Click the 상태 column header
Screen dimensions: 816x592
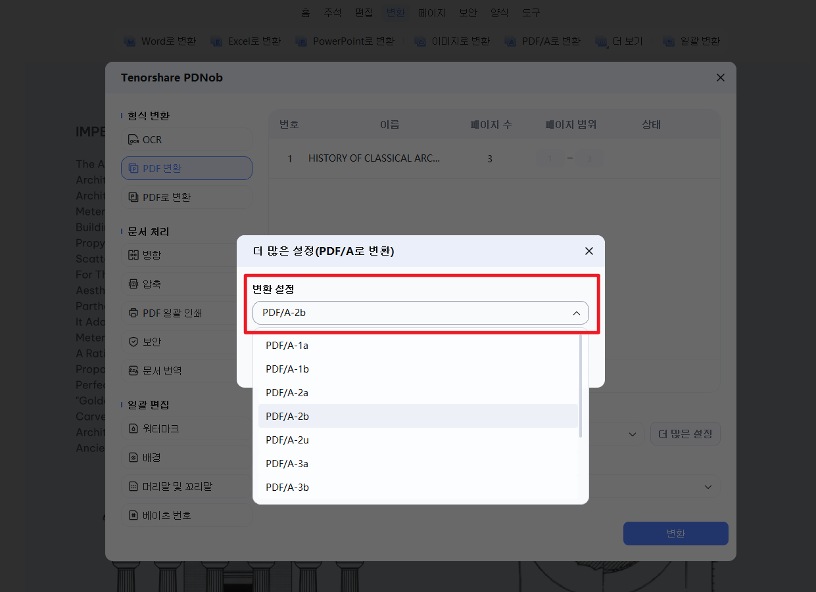(651, 125)
